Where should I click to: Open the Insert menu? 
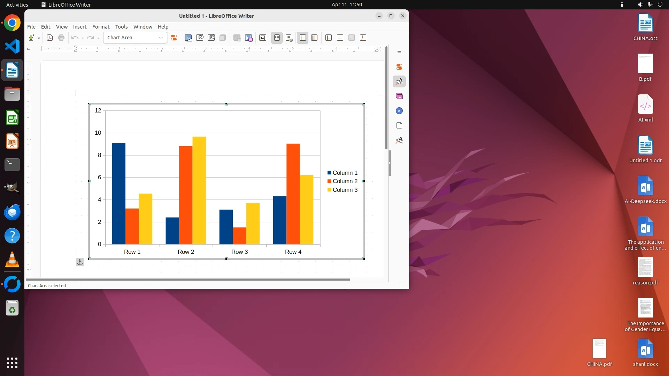point(79,27)
